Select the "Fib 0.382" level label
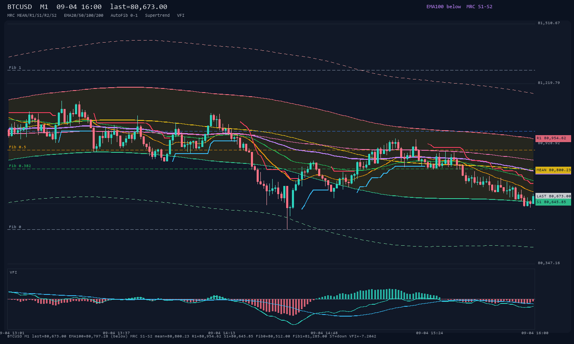This screenshot has width=574, height=344. coord(20,166)
